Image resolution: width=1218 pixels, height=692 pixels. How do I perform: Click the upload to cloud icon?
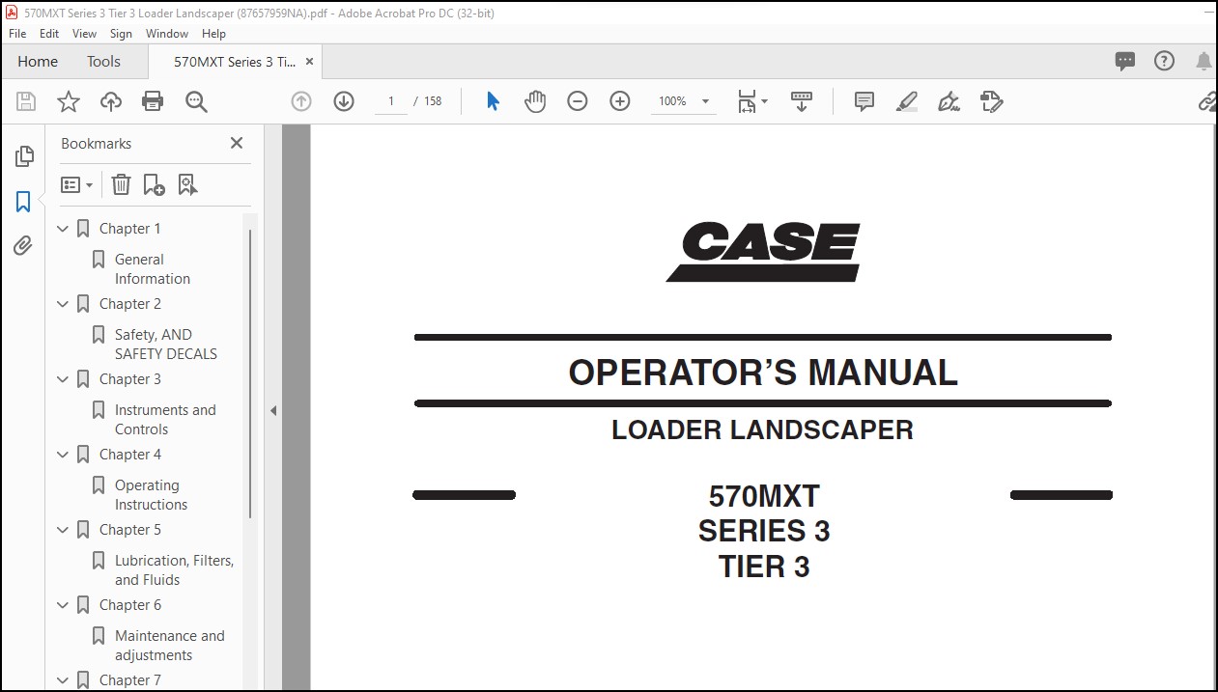tap(111, 101)
